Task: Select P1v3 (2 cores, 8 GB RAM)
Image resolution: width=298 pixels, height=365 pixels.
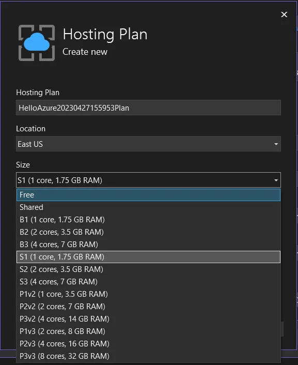Action: pos(148,331)
